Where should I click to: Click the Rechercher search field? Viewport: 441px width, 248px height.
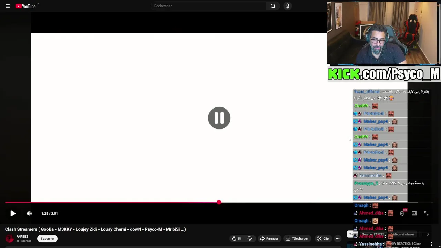pos(208,6)
